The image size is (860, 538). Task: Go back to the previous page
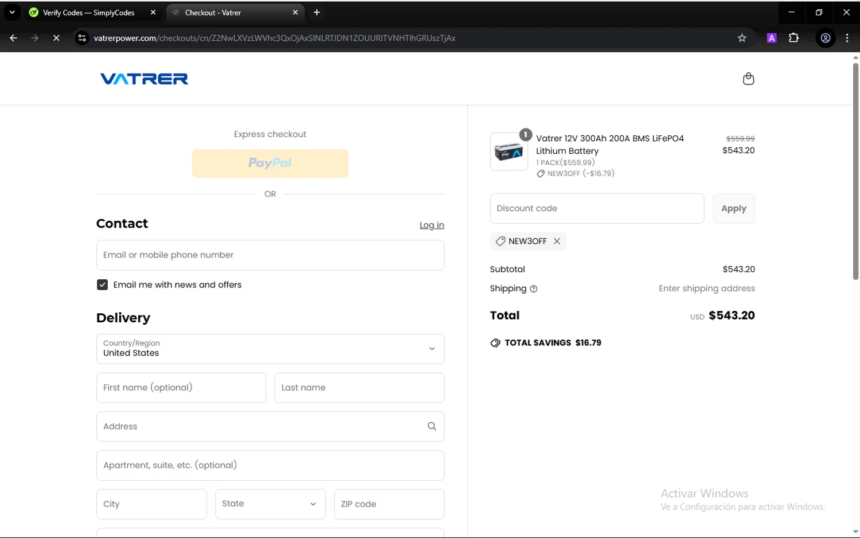pyautogui.click(x=14, y=38)
